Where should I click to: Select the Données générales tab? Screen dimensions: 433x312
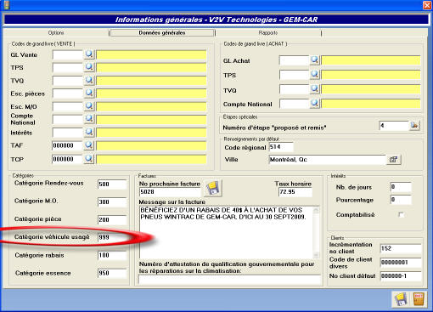coord(162,33)
